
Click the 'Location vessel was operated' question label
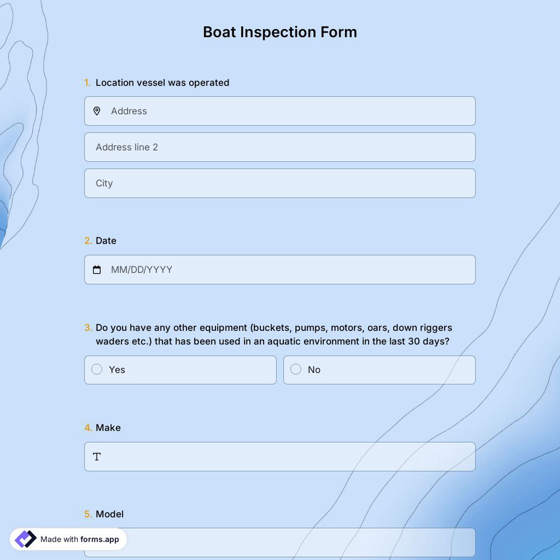pyautogui.click(x=162, y=82)
